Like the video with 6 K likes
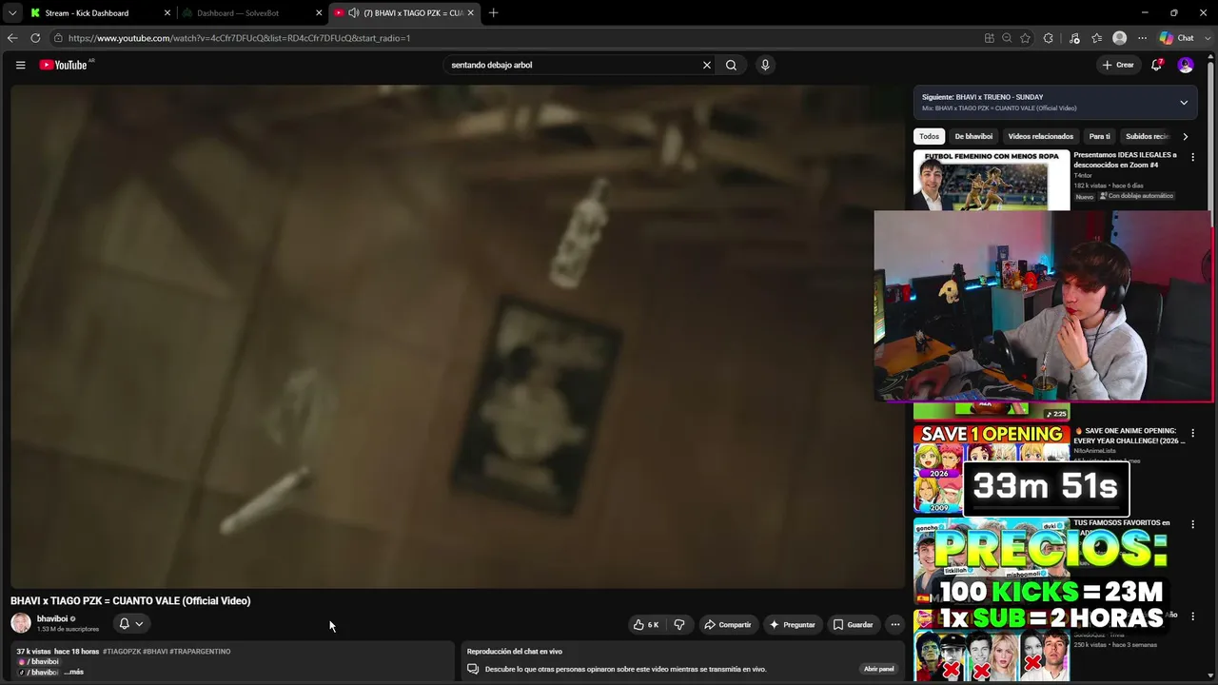This screenshot has width=1218, height=685. coord(646,624)
